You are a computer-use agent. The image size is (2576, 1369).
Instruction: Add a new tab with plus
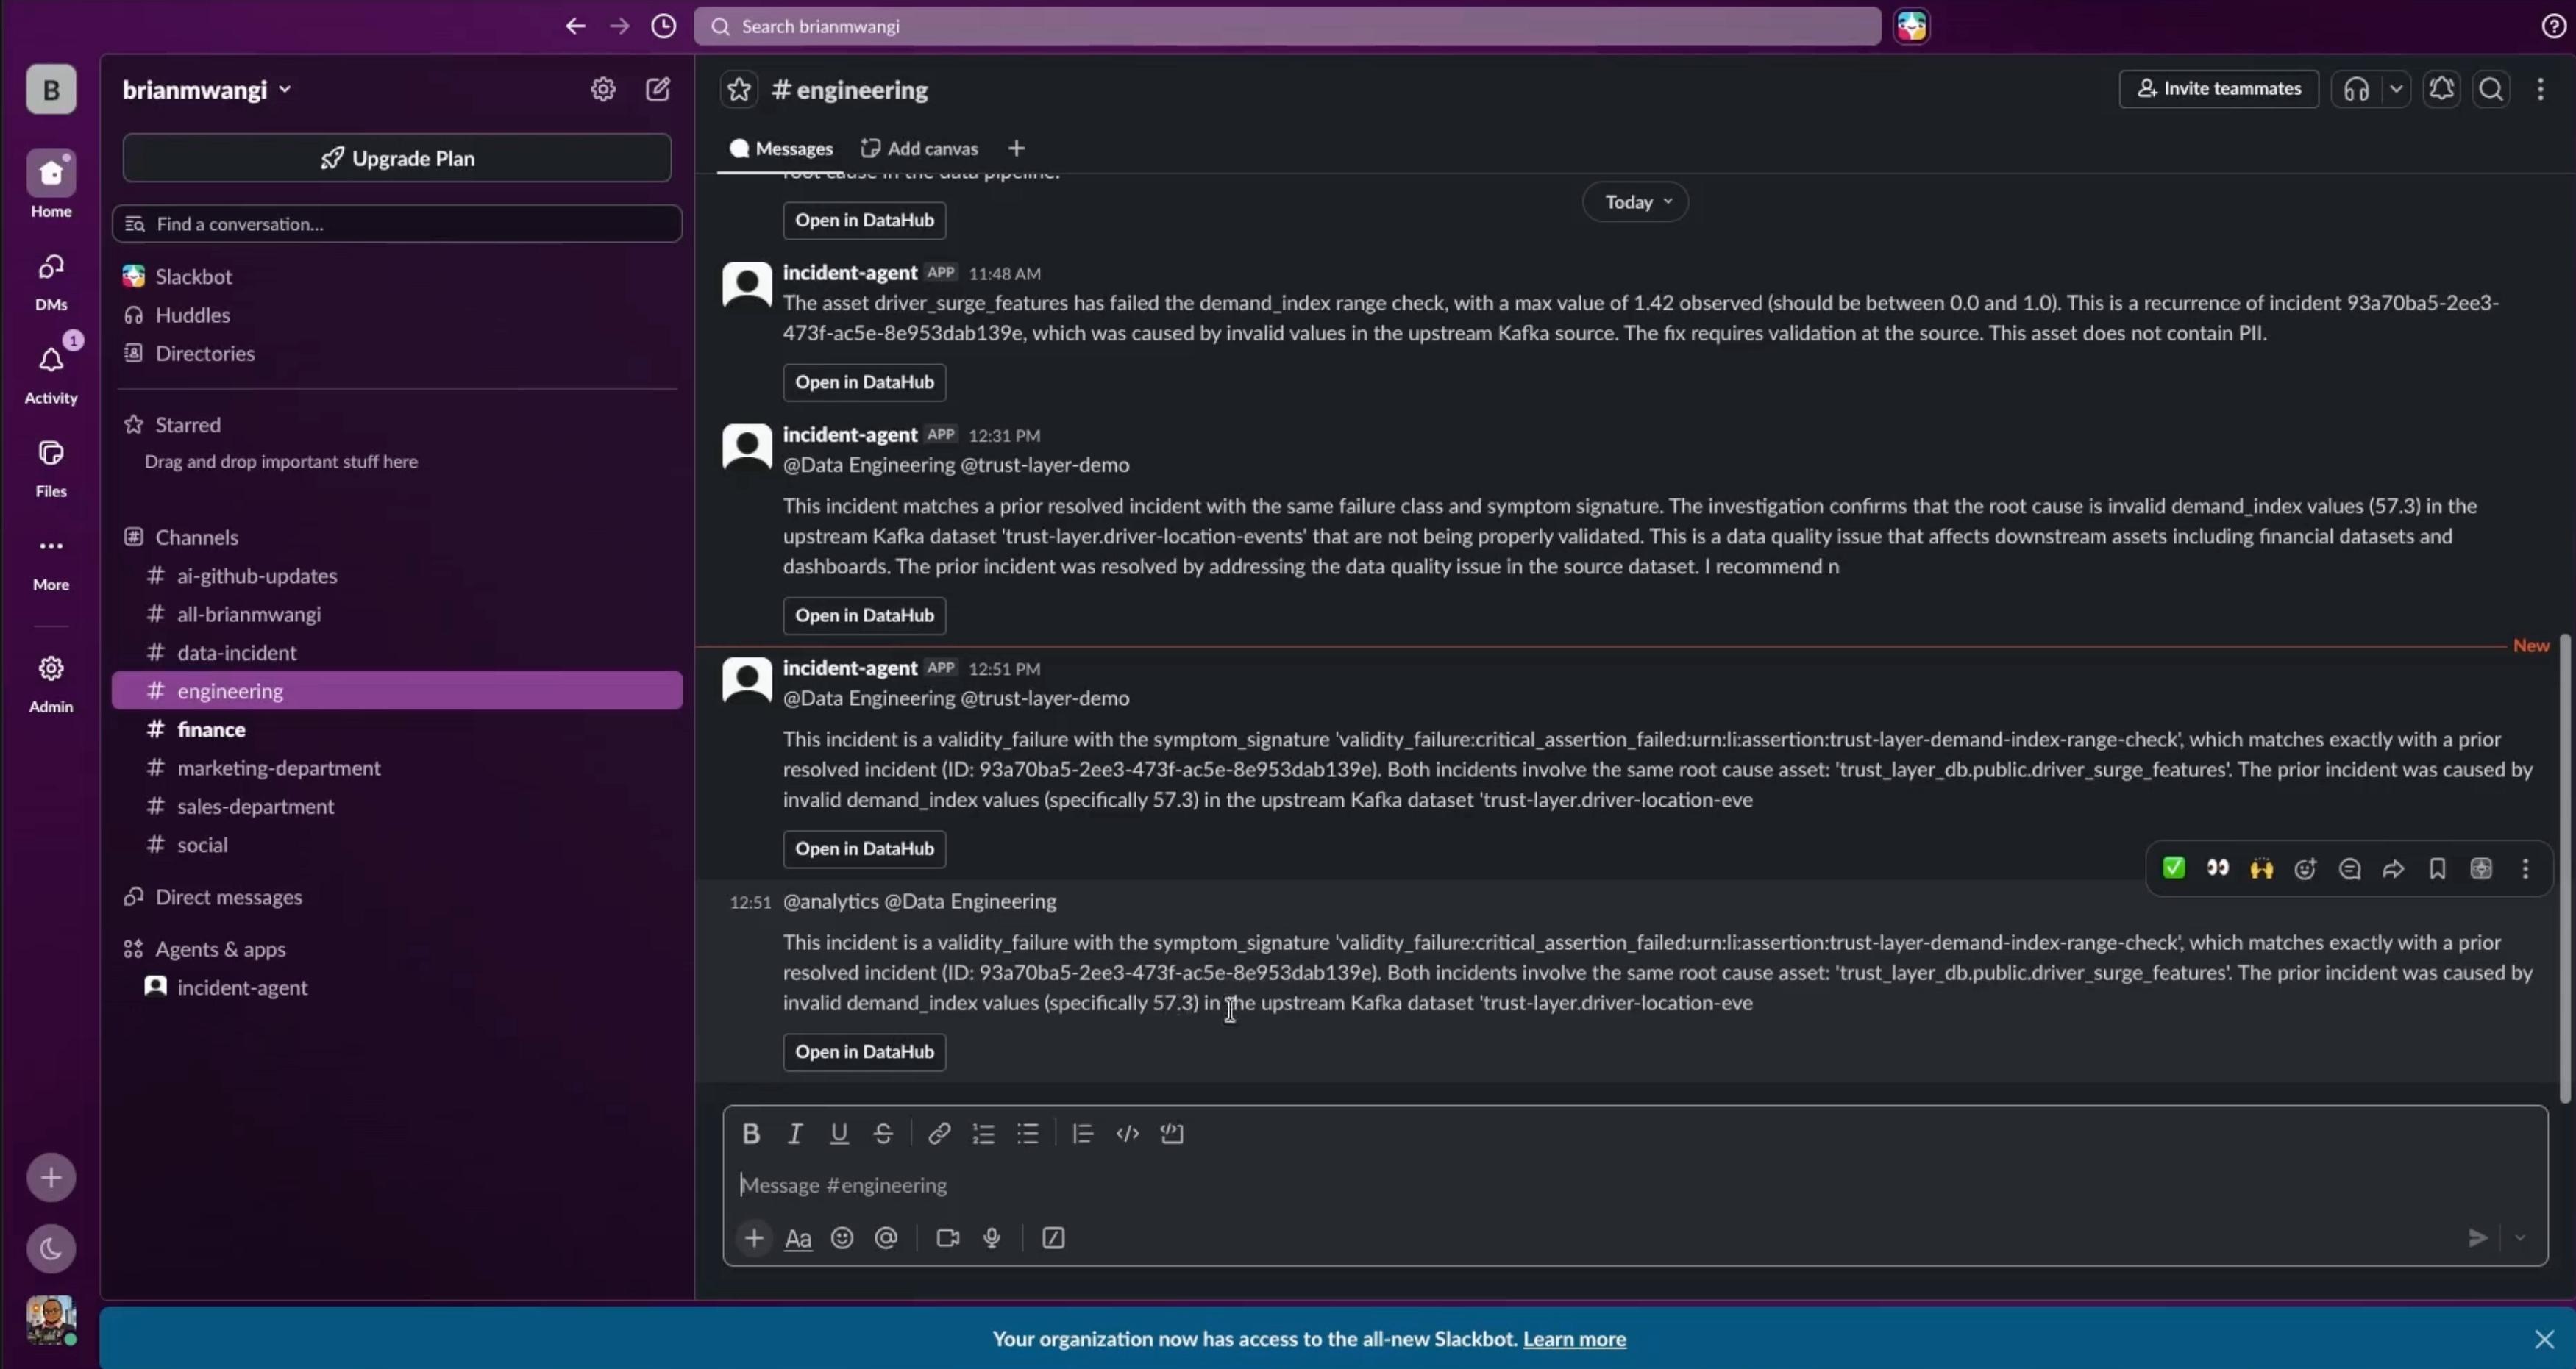pyautogui.click(x=1016, y=148)
